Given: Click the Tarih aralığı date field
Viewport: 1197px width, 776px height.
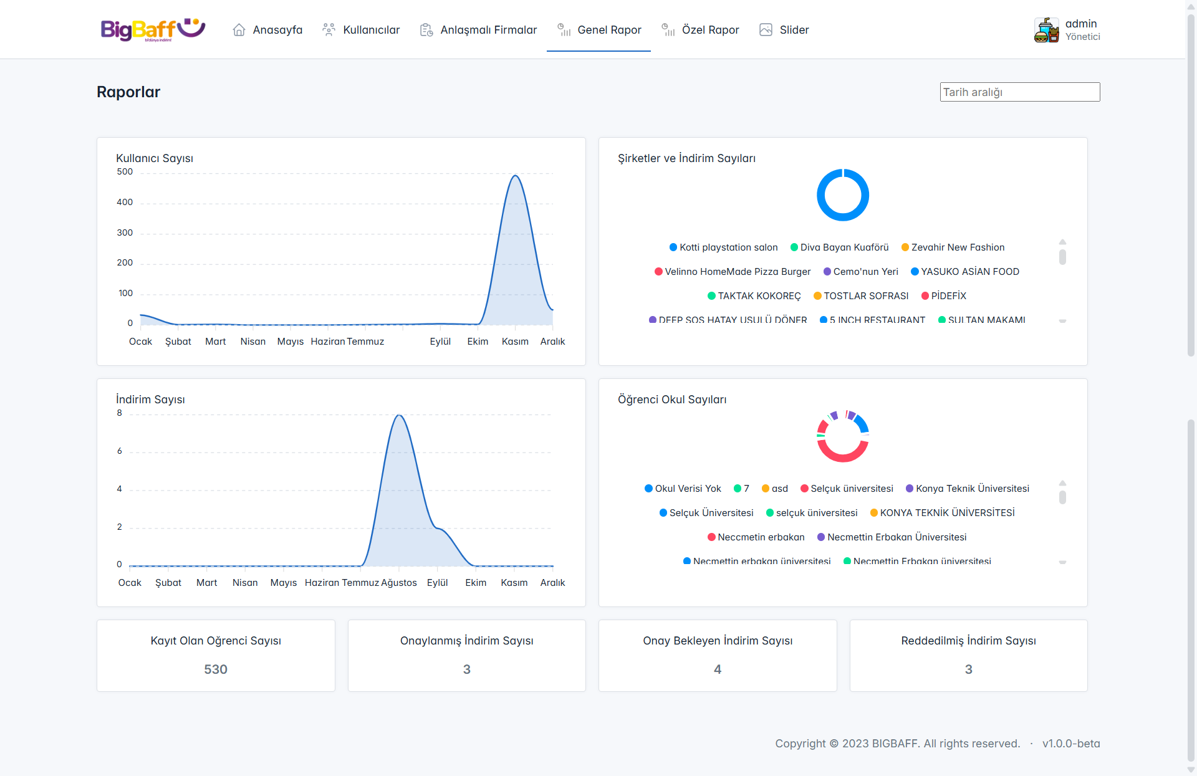Looking at the screenshot, I should [1019, 92].
